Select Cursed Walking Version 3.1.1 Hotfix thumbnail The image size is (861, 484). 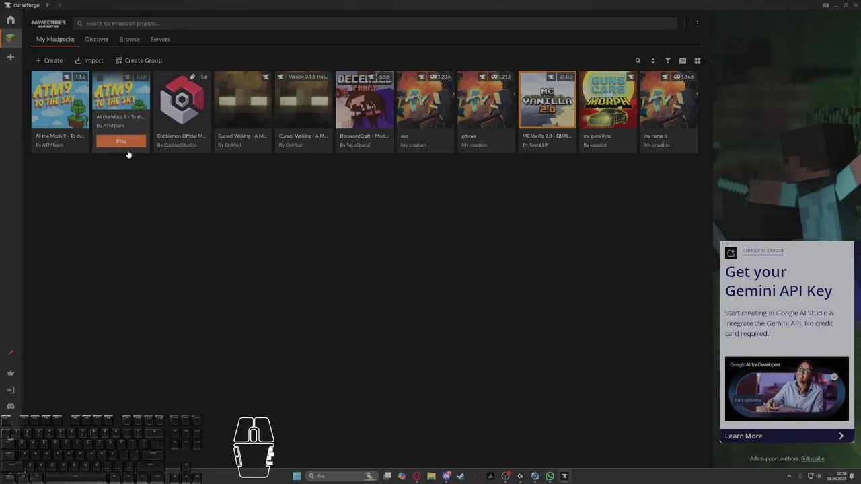(303, 99)
